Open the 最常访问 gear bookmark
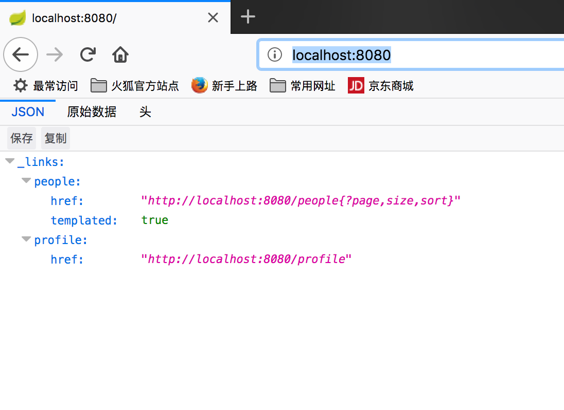The width and height of the screenshot is (564, 410). pyautogui.click(x=45, y=86)
